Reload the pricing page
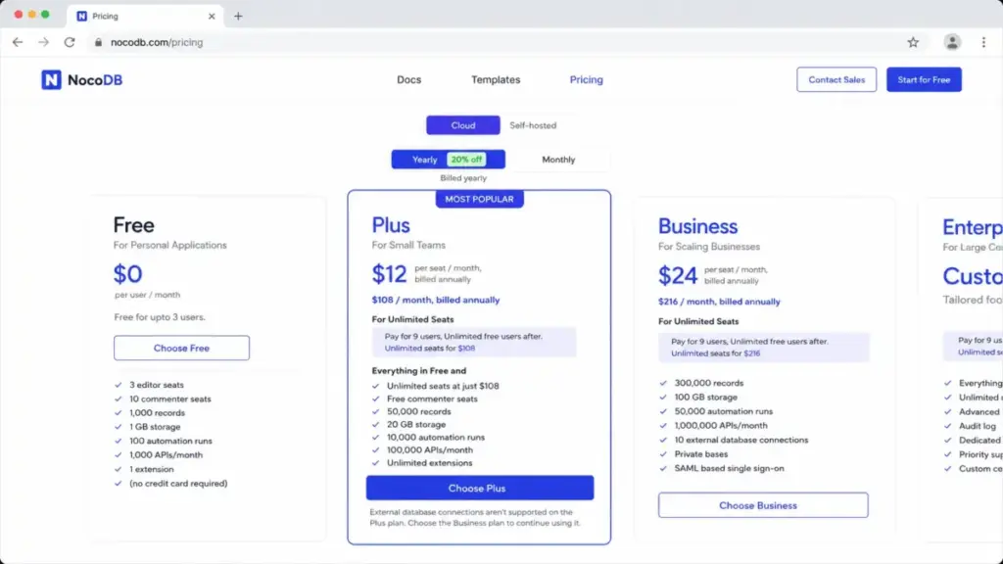The height and width of the screenshot is (564, 1003). [70, 42]
